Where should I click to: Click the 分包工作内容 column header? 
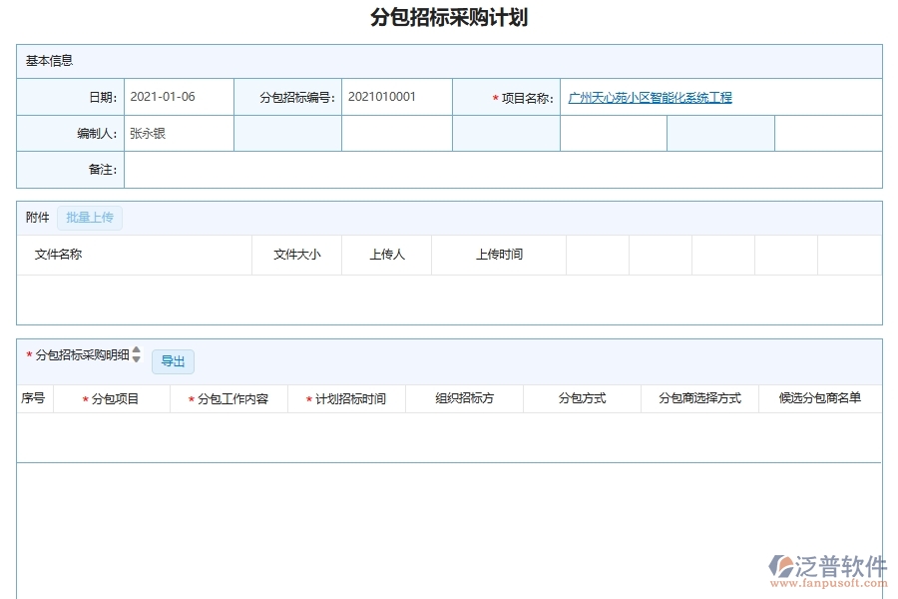click(229, 397)
